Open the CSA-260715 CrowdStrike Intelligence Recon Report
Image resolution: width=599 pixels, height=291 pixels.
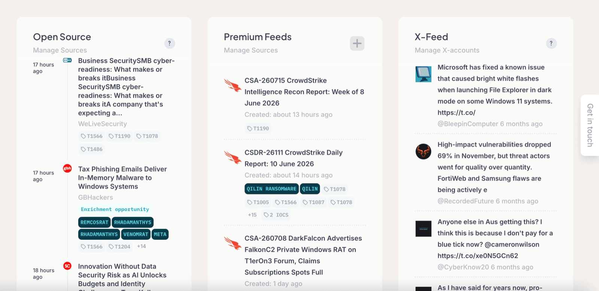pyautogui.click(x=304, y=92)
